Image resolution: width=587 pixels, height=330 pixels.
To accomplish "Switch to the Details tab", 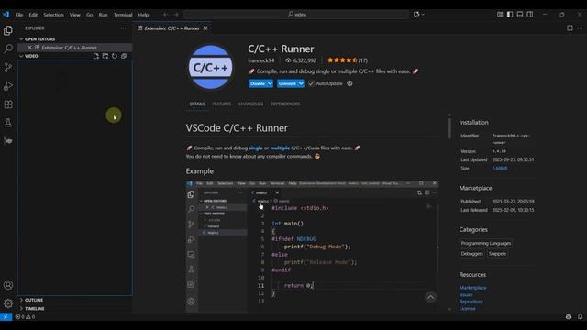I will click(x=197, y=104).
